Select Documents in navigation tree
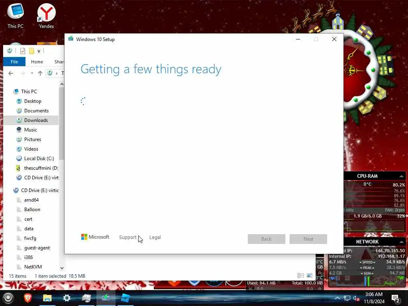This screenshot has height=306, width=408. [36, 111]
